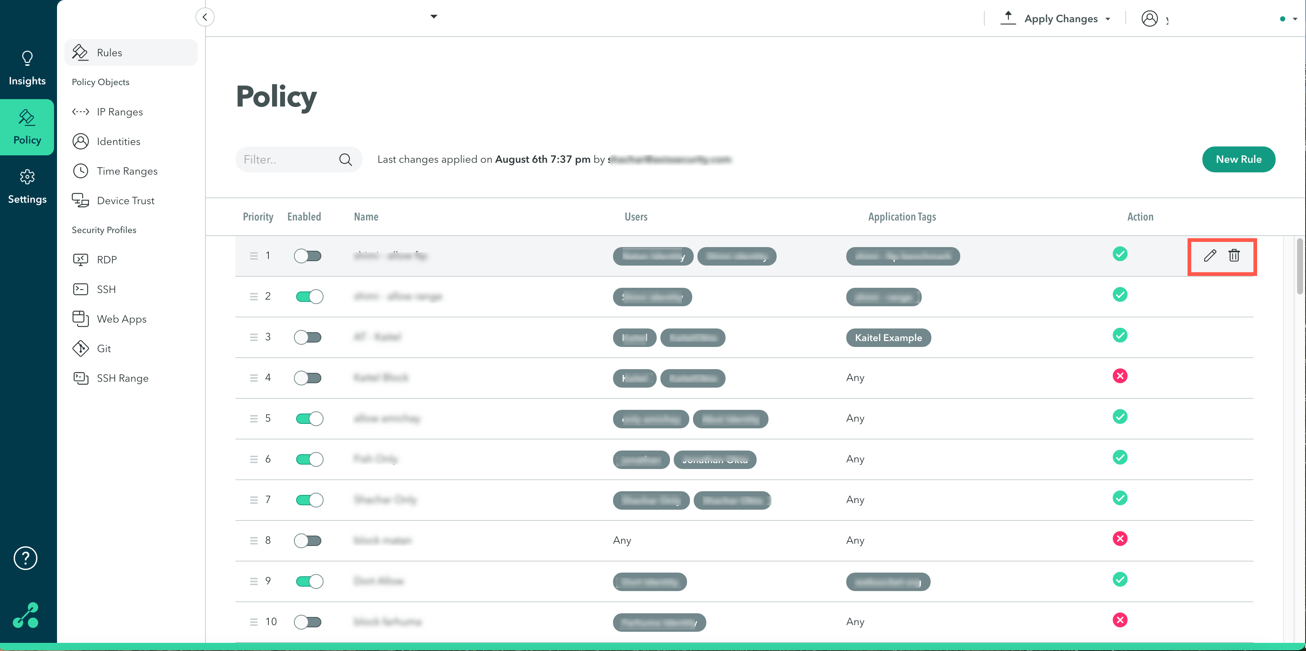
Task: Turn on the rule 8 toggle
Action: (x=308, y=540)
